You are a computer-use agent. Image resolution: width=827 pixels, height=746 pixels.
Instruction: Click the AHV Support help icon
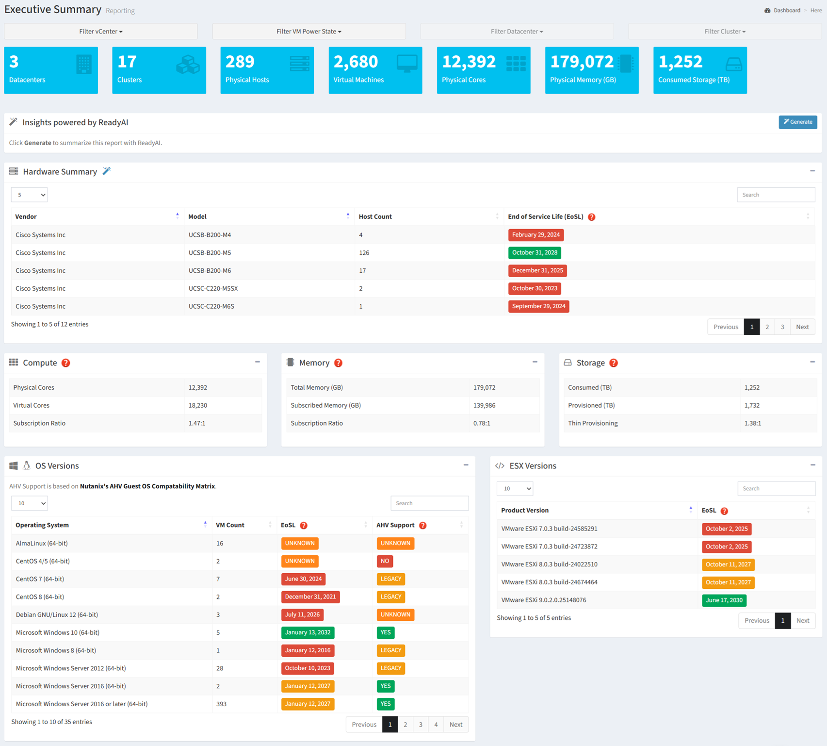[423, 525]
